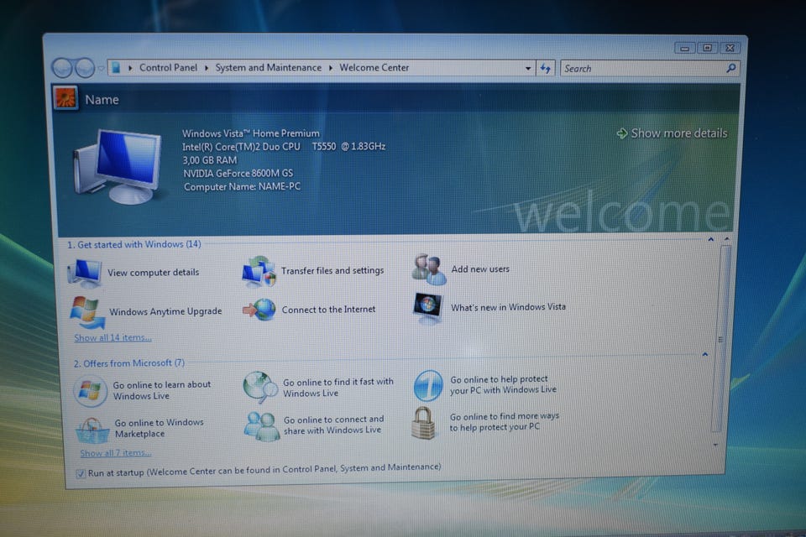The height and width of the screenshot is (537, 806).
Task: Click Show all 14 items link
Action: pos(113,337)
